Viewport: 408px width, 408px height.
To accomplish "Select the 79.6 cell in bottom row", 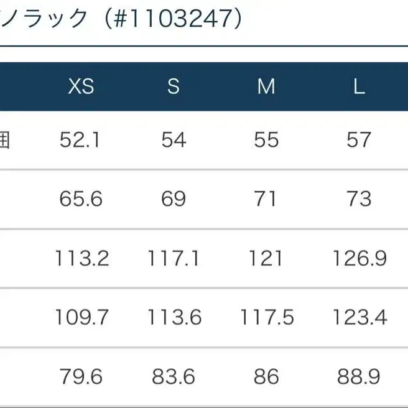I will coord(81,376).
